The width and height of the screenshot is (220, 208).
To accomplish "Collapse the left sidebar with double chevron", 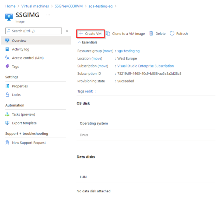I will tap(67, 31).
